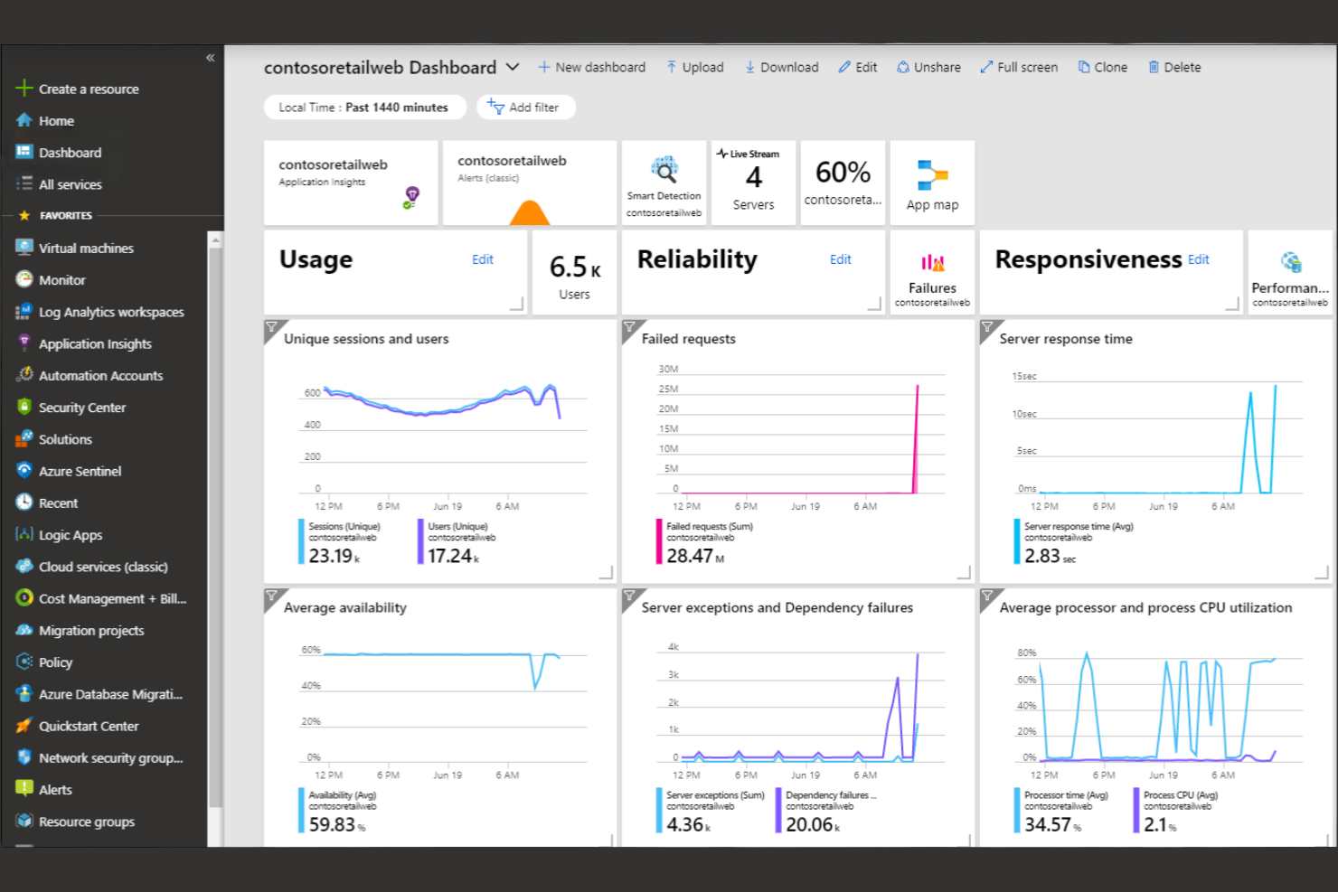Select Azure Sentinel in the sidebar
The height and width of the screenshot is (892, 1338).
[80, 471]
